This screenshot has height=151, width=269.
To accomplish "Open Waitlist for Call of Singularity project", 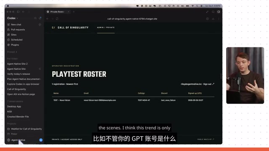I will pos(24,129).
